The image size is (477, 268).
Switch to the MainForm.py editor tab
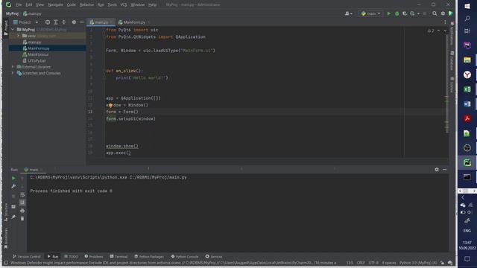(x=133, y=22)
